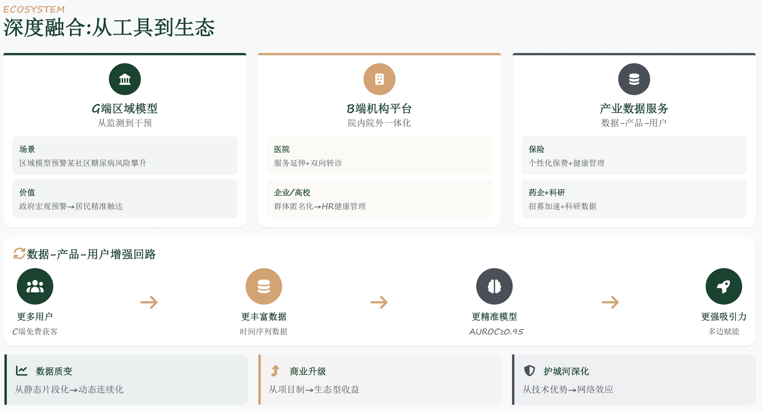Click the gray database icon for 产业数据服务

pyautogui.click(x=634, y=79)
